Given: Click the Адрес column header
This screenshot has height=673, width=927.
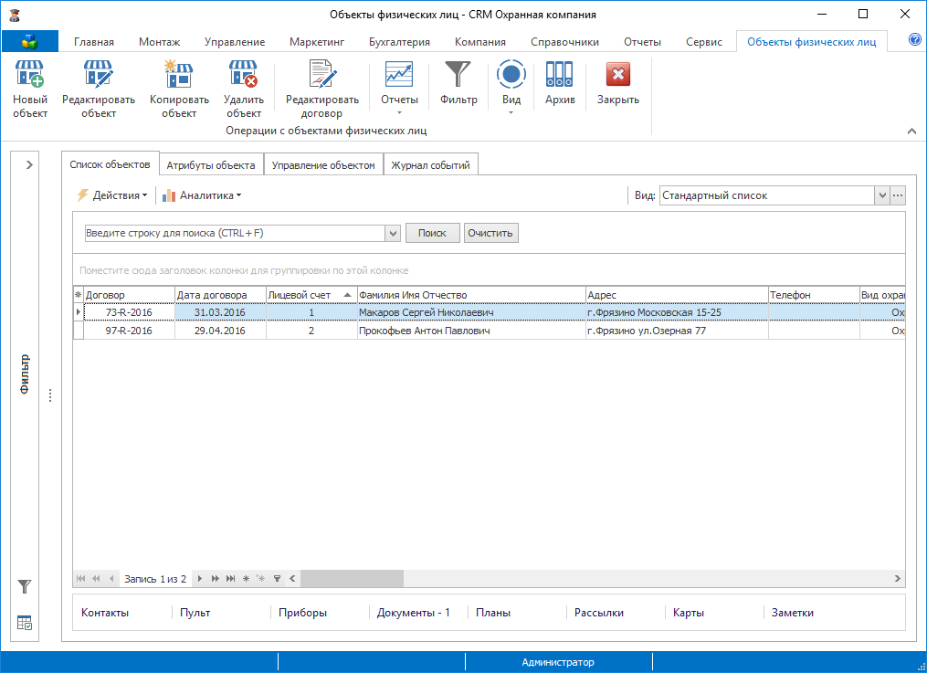Looking at the screenshot, I should (x=677, y=294).
